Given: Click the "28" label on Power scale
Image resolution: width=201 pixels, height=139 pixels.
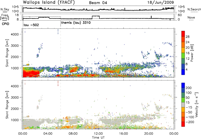Looking at the screenshot, I should click(x=187, y=37).
